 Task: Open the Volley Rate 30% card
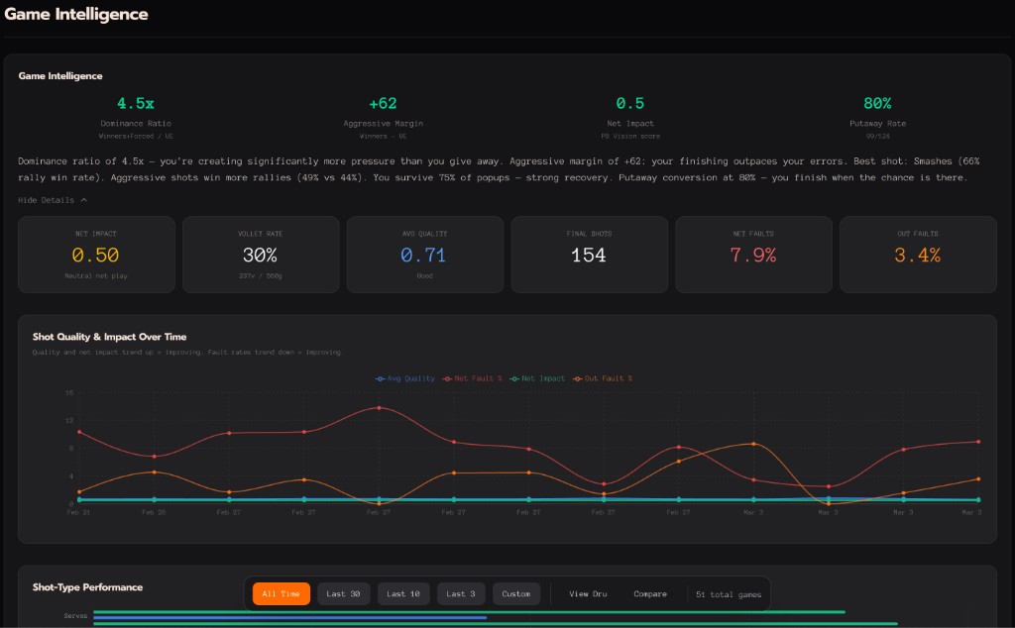click(261, 255)
